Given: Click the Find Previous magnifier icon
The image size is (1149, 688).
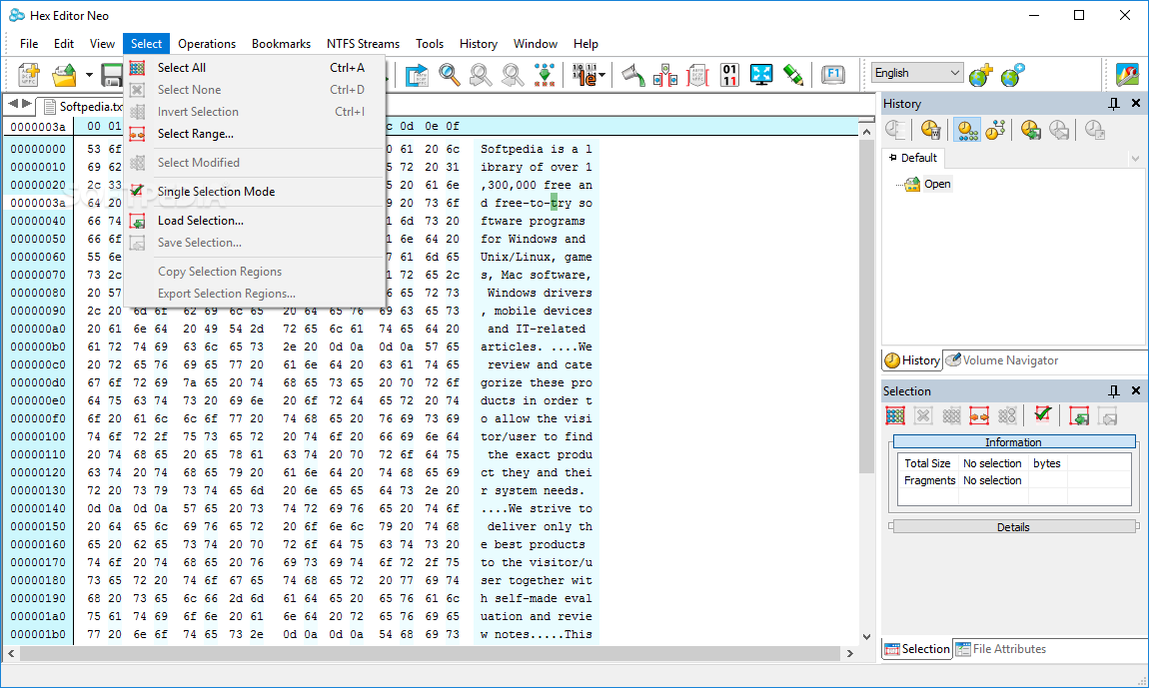Looking at the screenshot, I should coord(481,75).
